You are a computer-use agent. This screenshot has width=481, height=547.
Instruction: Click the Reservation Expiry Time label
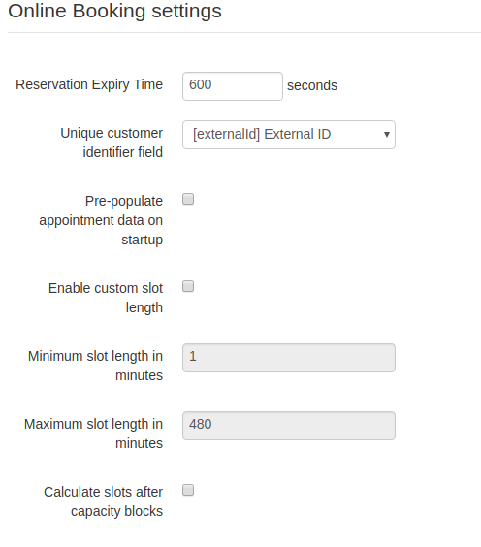(x=89, y=84)
